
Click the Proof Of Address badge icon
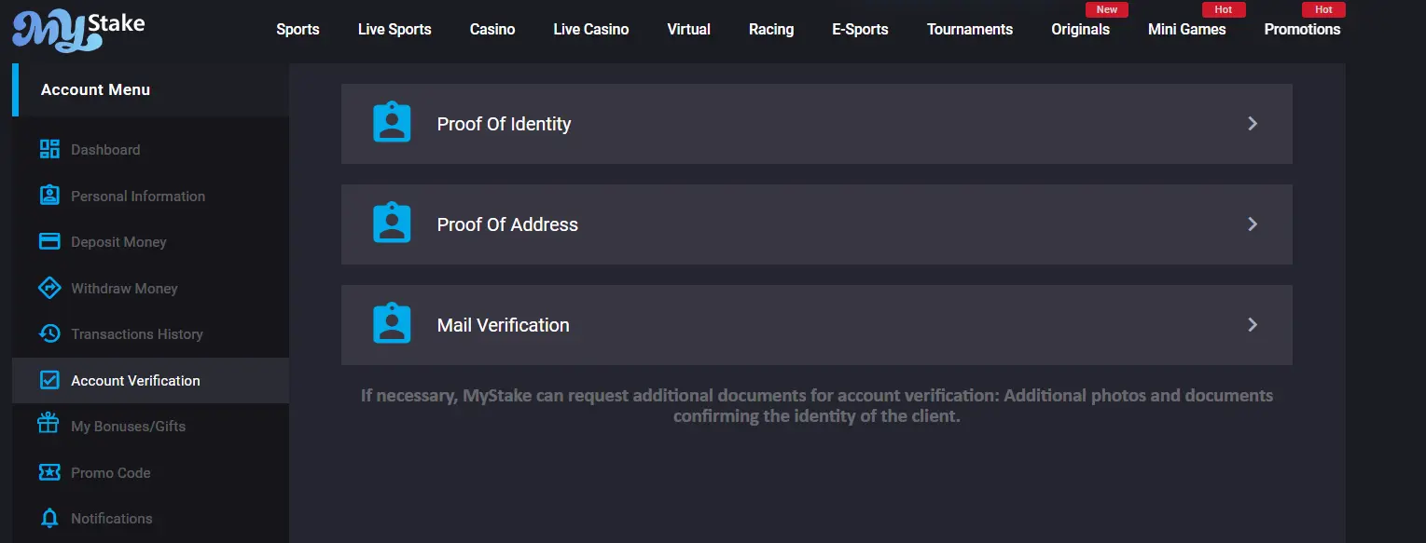pos(392,223)
